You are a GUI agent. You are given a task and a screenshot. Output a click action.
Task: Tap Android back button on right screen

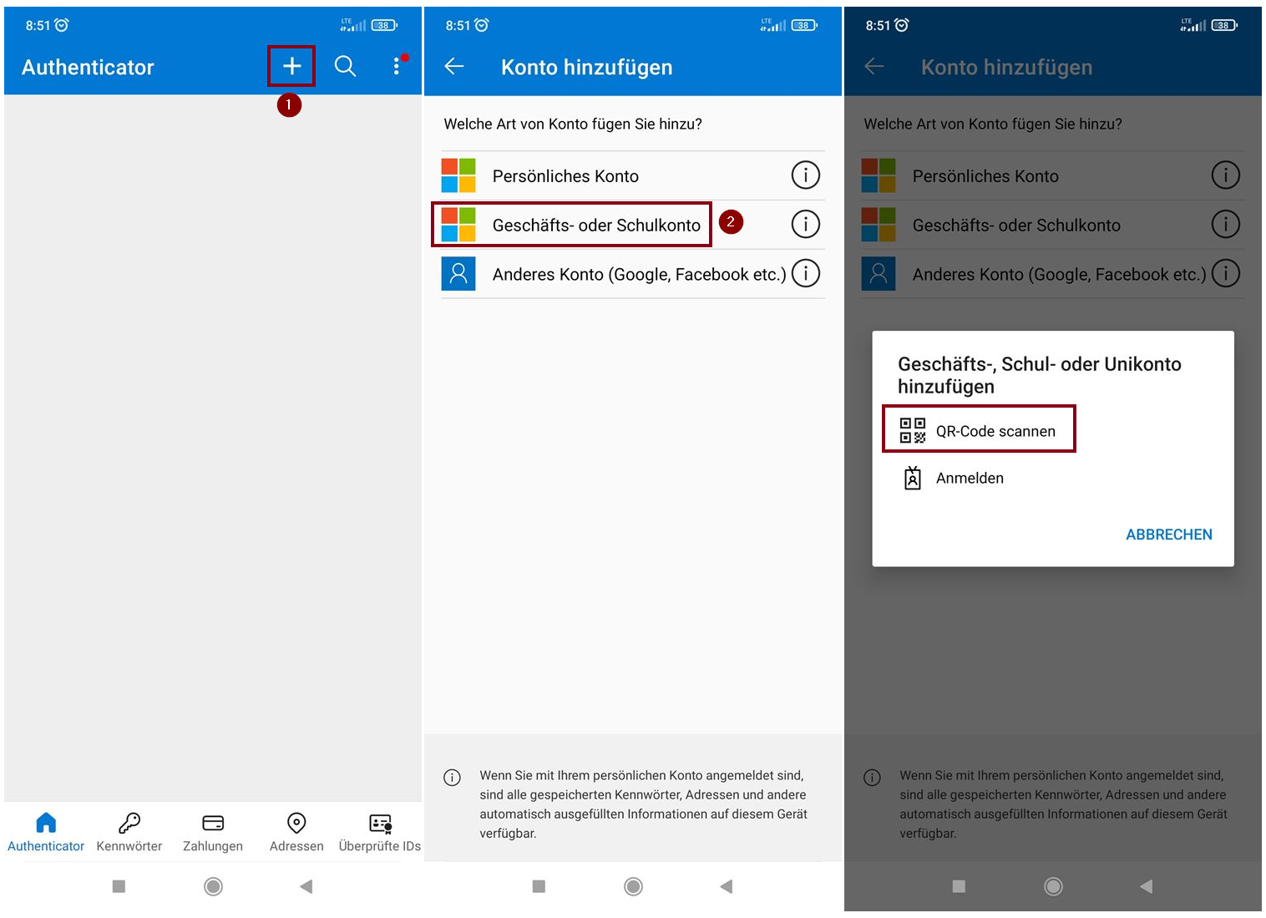[1146, 886]
